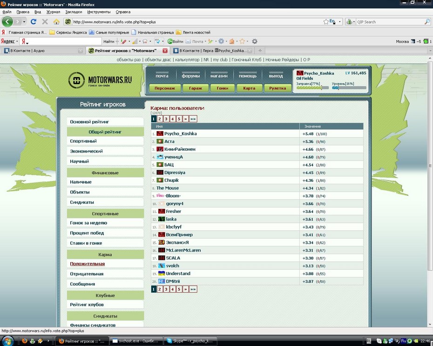Open the Журнал menu
Image resolution: width=433 pixels, height=346 pixels.
click(x=53, y=12)
